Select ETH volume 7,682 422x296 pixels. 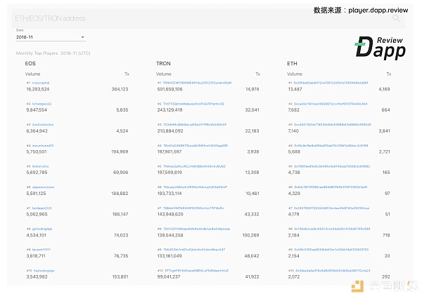[x=293, y=109]
